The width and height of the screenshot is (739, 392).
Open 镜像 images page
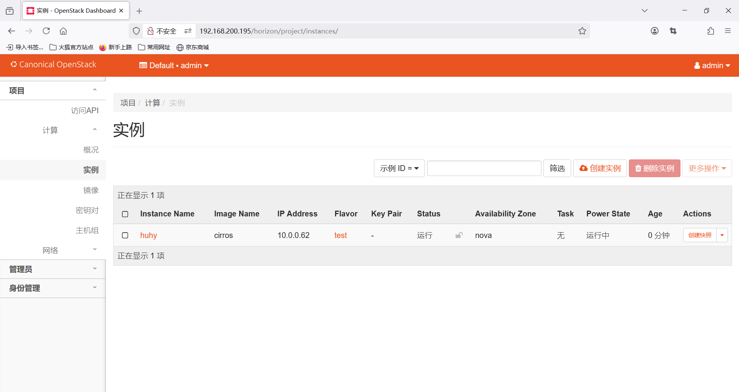pos(91,190)
